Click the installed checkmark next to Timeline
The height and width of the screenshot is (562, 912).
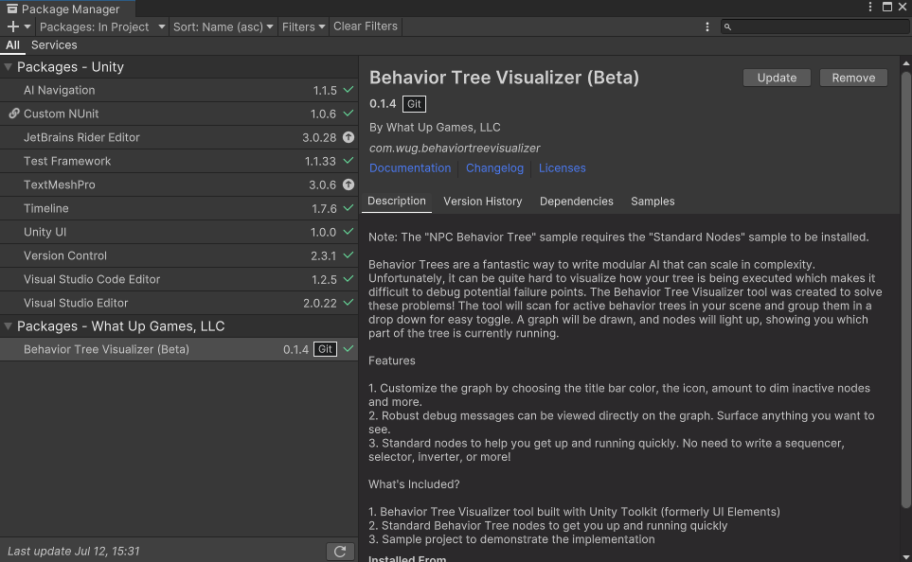pos(347,208)
